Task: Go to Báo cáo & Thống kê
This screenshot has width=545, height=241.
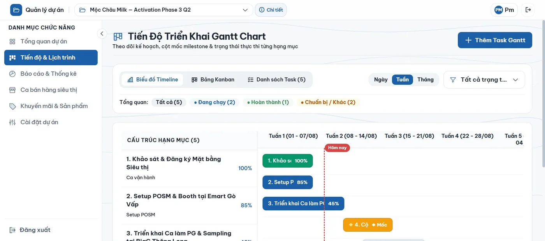Action: pos(51,73)
